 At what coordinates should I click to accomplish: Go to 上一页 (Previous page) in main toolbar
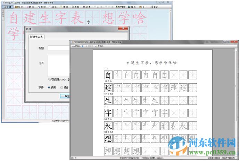click(98, 7)
